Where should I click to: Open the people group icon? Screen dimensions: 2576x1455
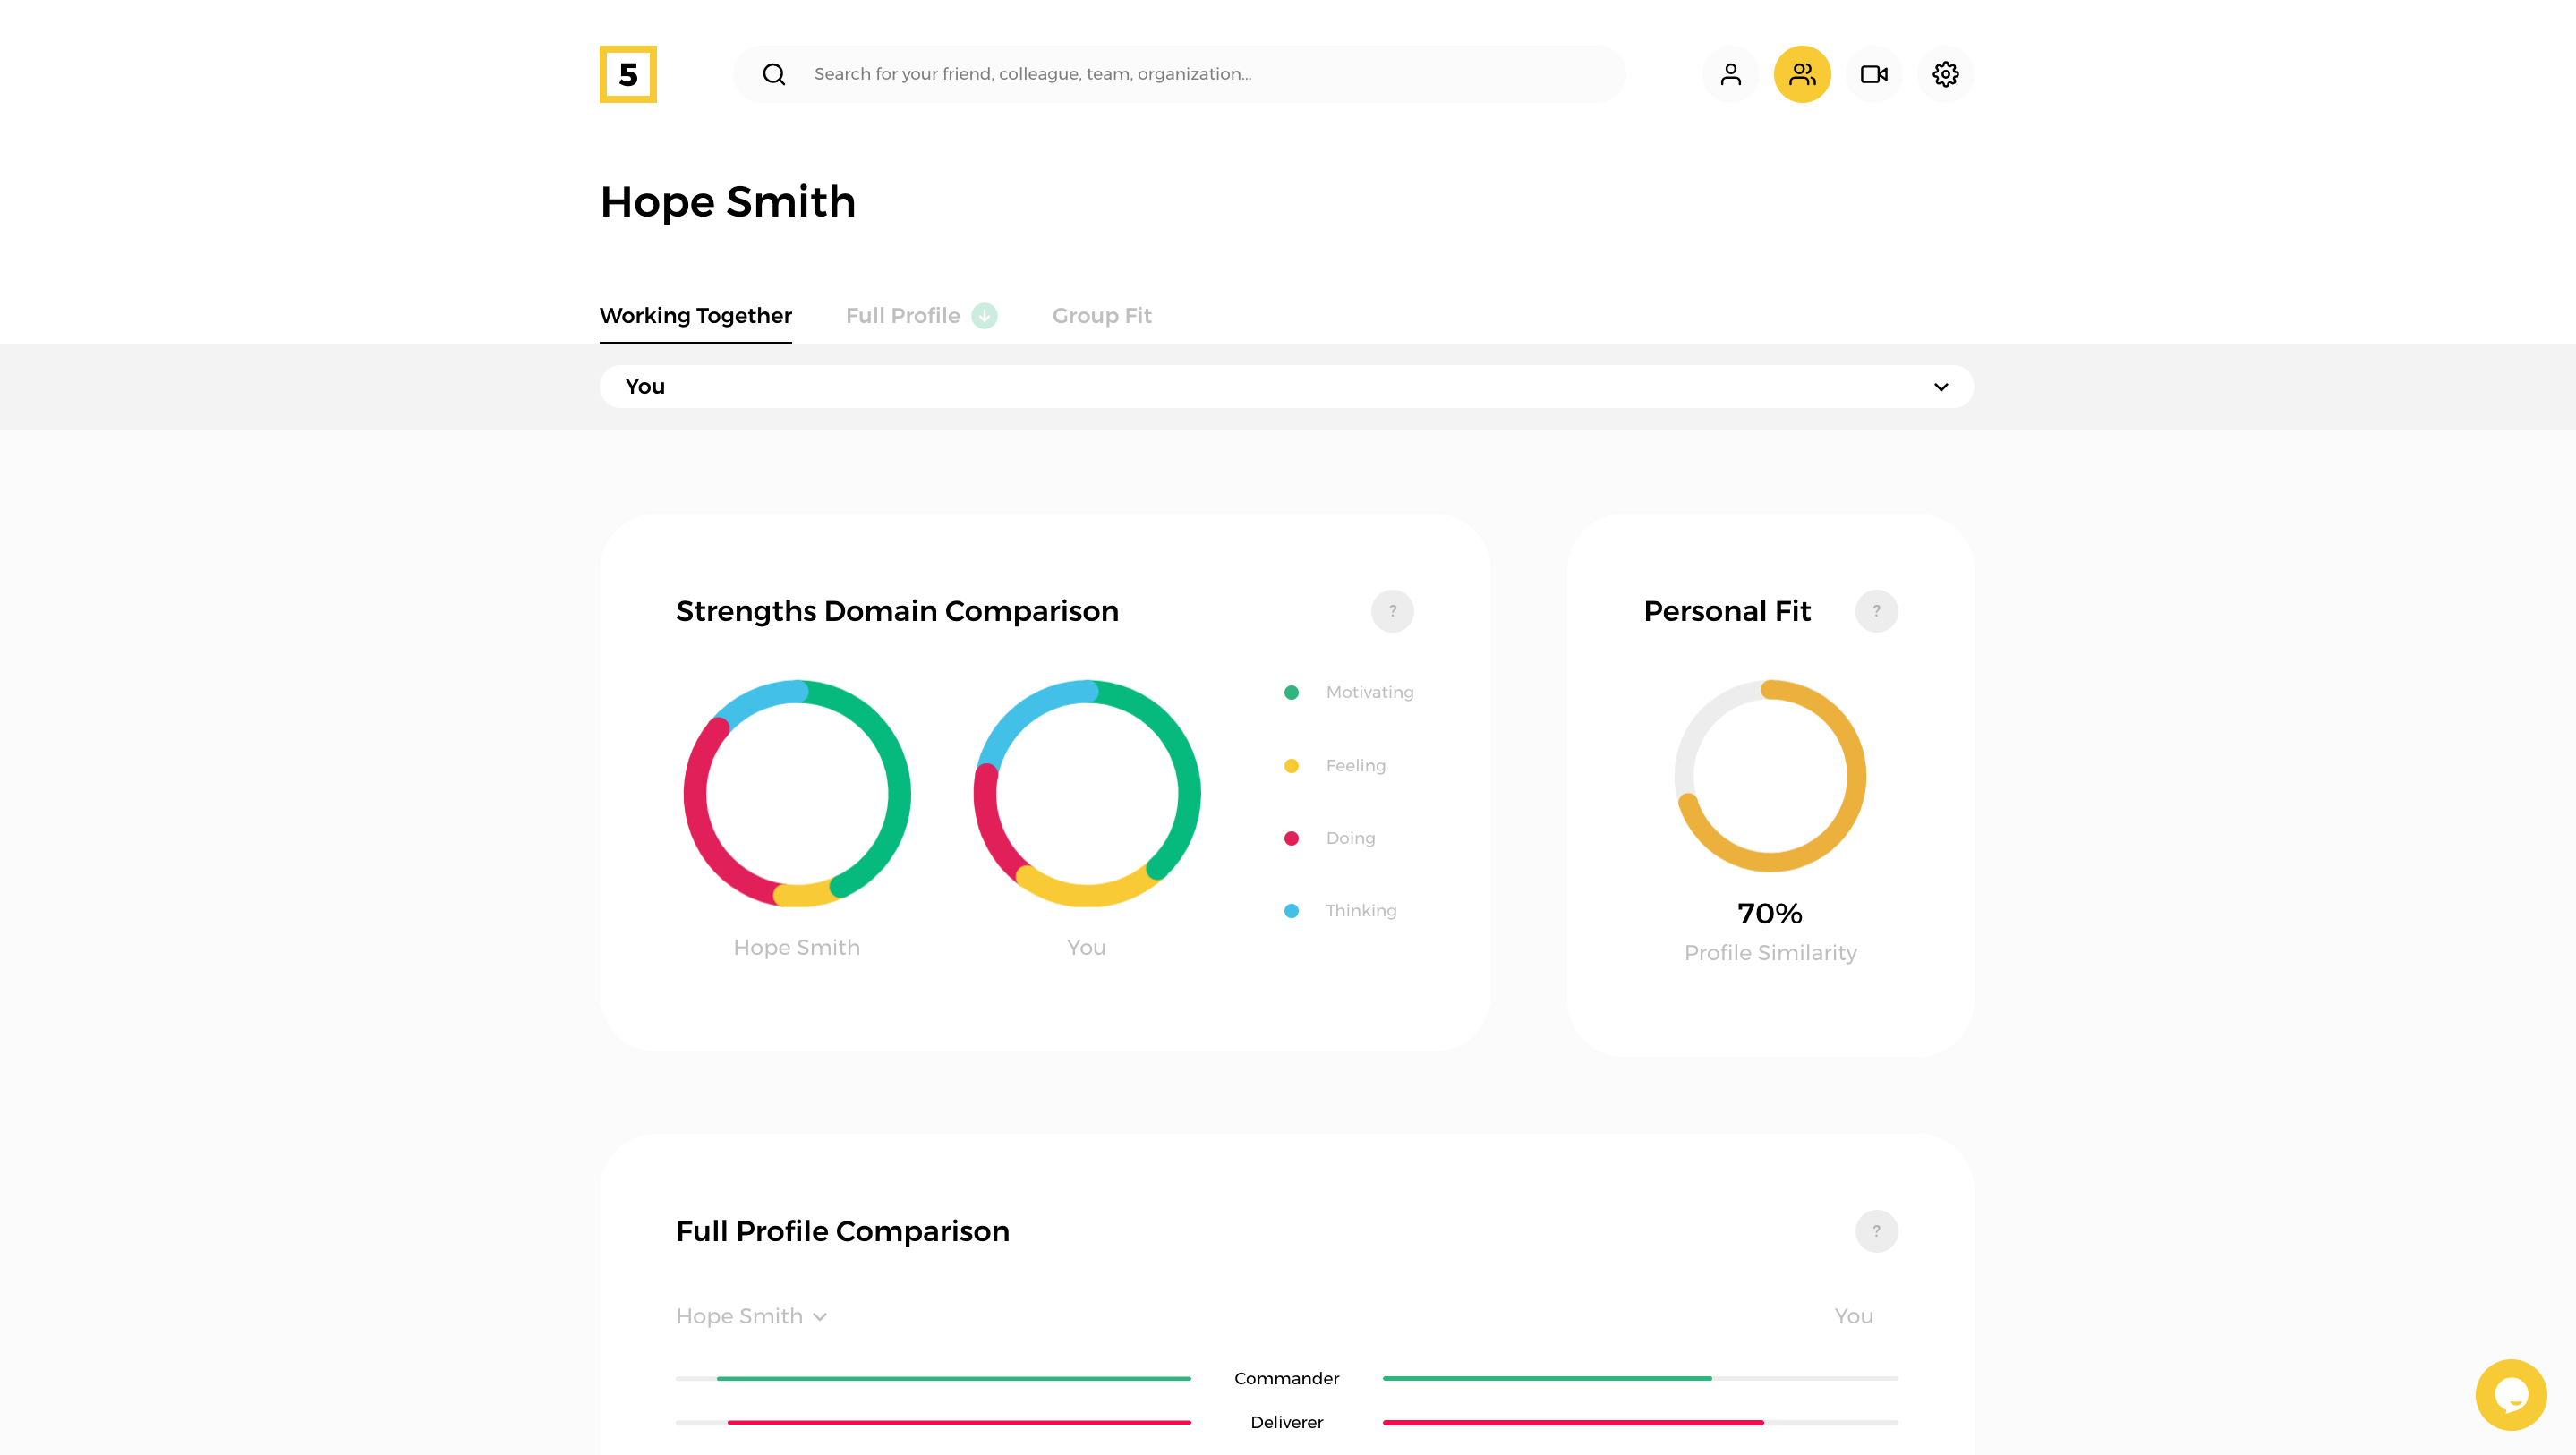point(1802,74)
